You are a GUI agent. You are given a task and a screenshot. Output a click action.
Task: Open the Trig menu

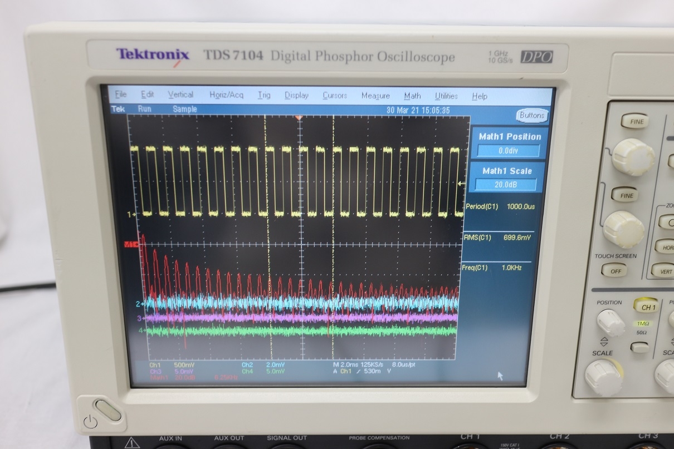[264, 95]
